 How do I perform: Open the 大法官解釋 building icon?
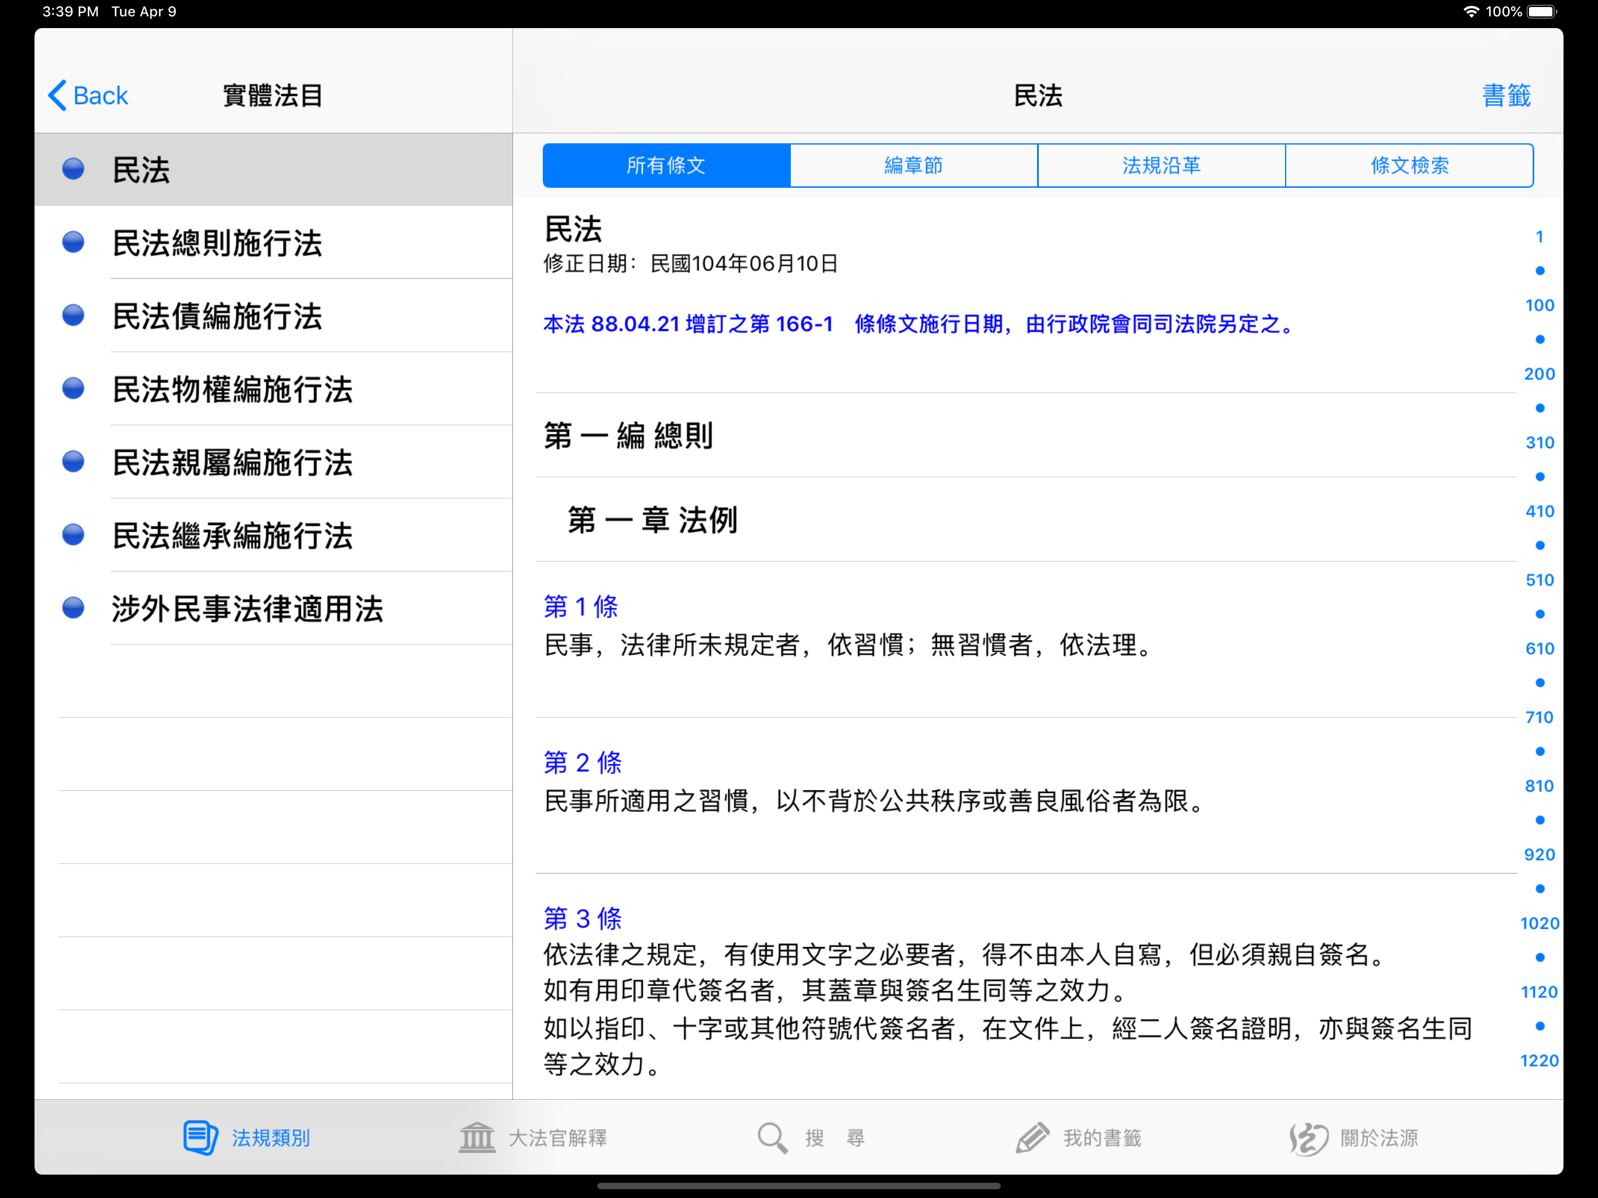click(x=477, y=1137)
